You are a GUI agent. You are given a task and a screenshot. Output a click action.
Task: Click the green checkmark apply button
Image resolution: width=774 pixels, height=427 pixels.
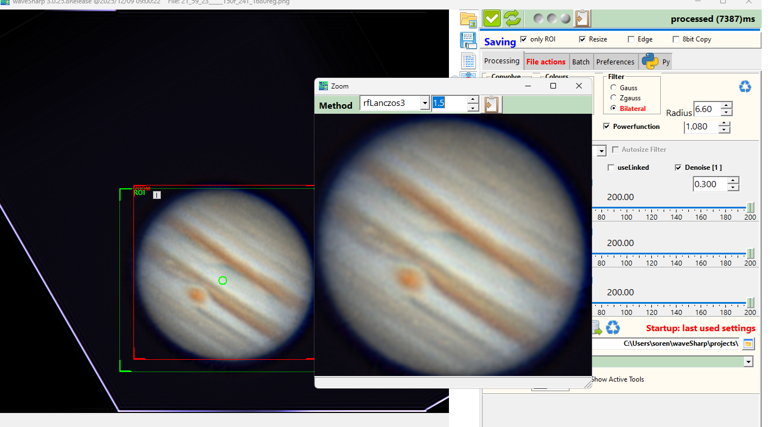pos(492,18)
